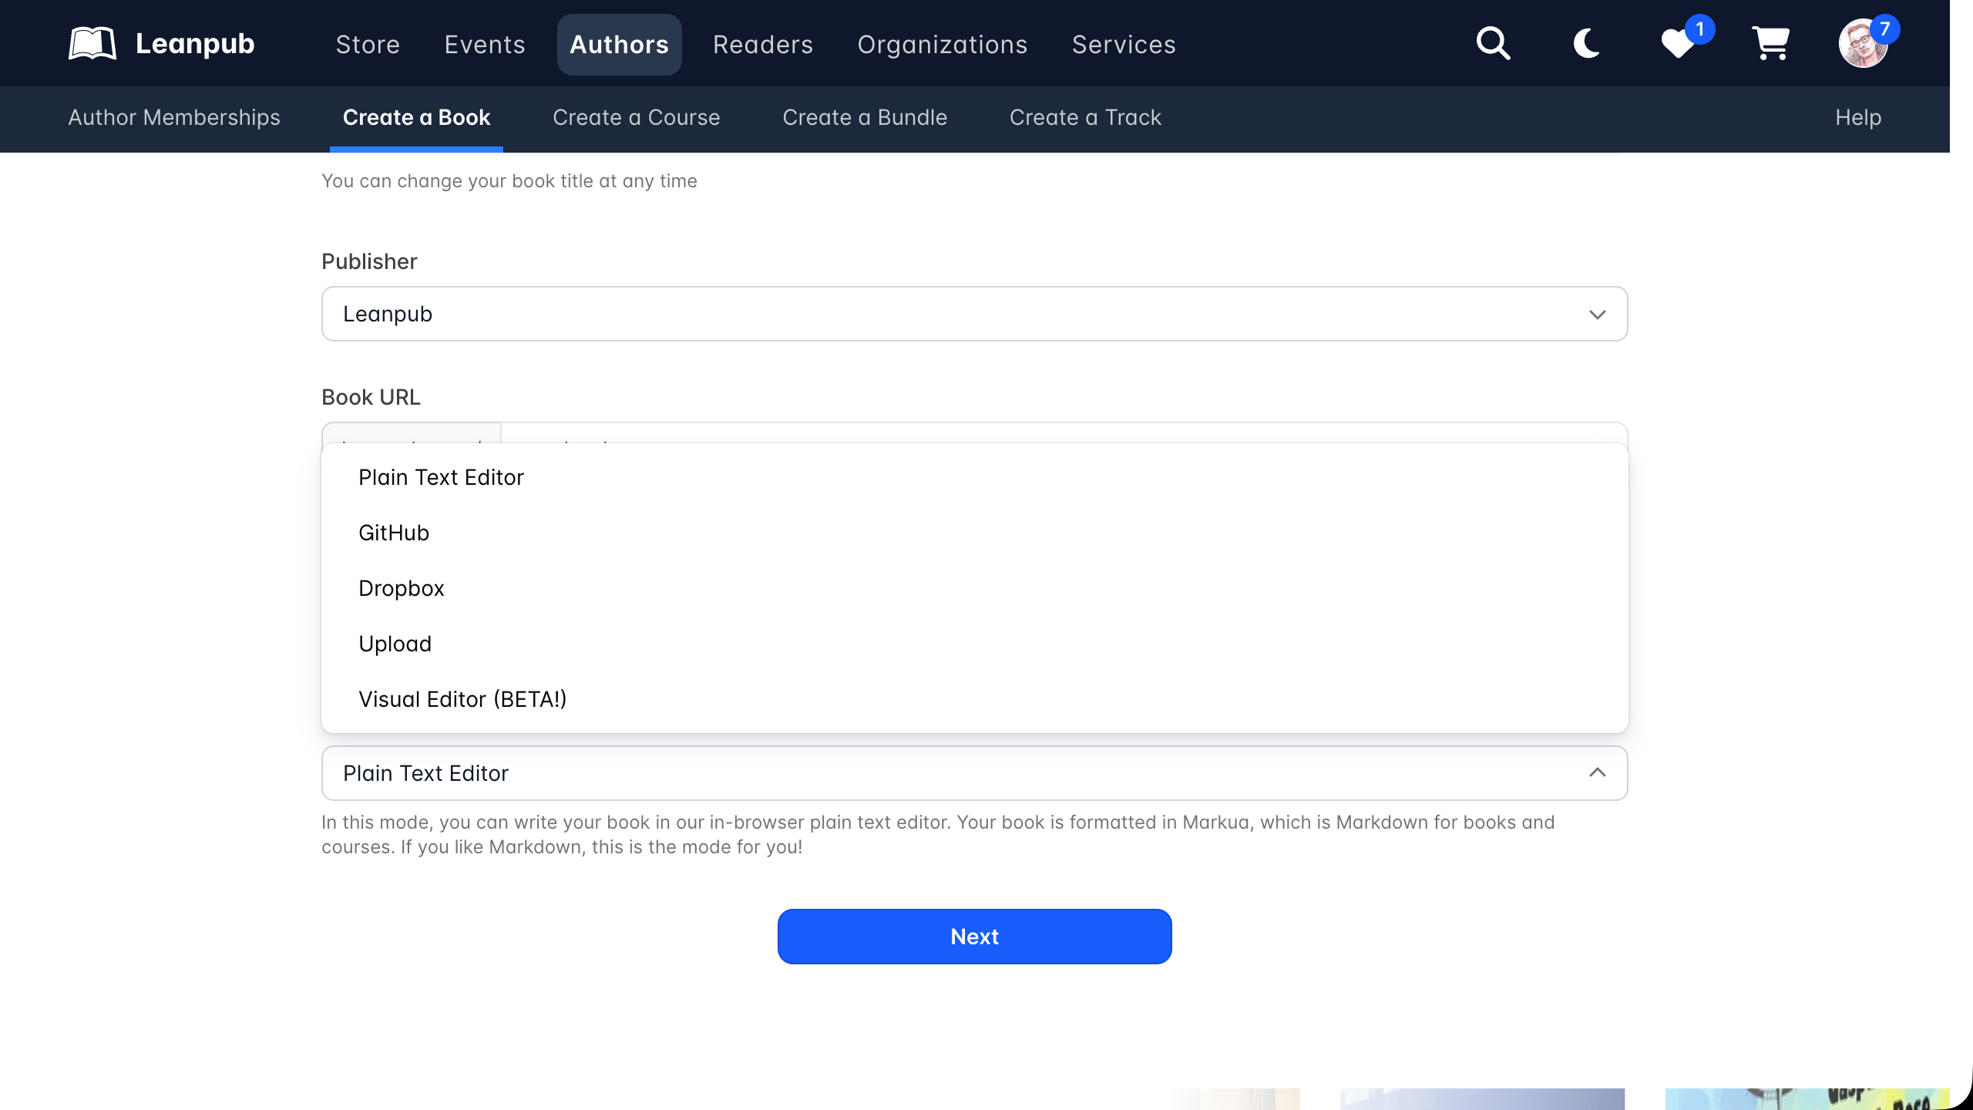Go to the Store menu

pos(368,45)
